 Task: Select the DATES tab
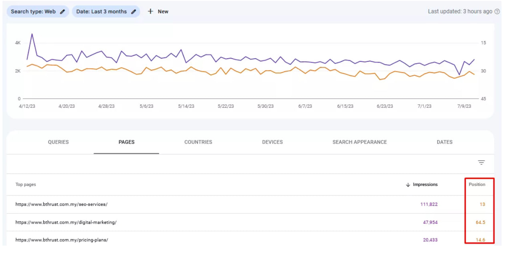point(444,142)
